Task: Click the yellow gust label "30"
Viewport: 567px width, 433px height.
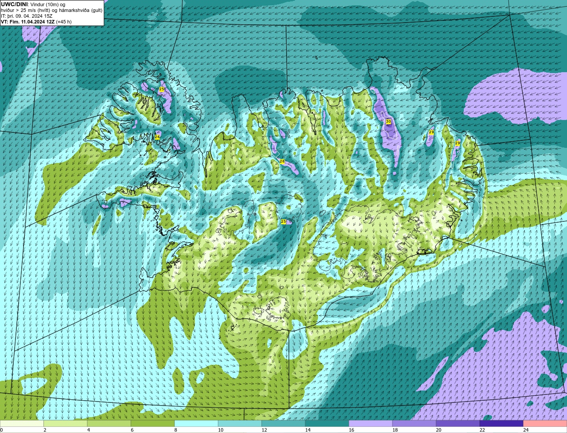Action: (x=388, y=121)
